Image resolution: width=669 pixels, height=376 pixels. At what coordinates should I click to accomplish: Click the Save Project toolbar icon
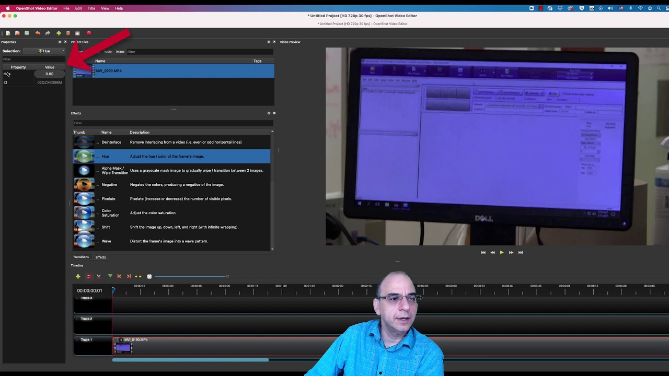pos(27,33)
